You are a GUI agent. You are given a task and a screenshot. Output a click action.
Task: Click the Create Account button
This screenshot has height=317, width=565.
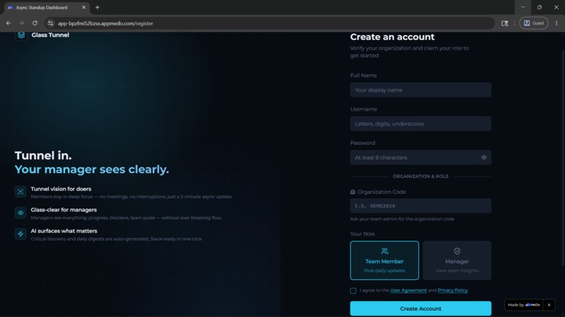click(421, 309)
